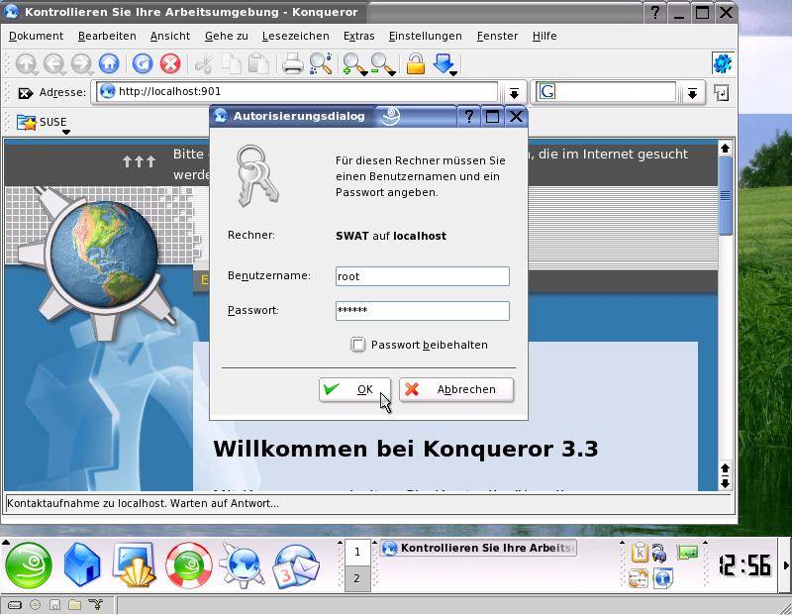Select the Google search engine icon

(x=547, y=91)
